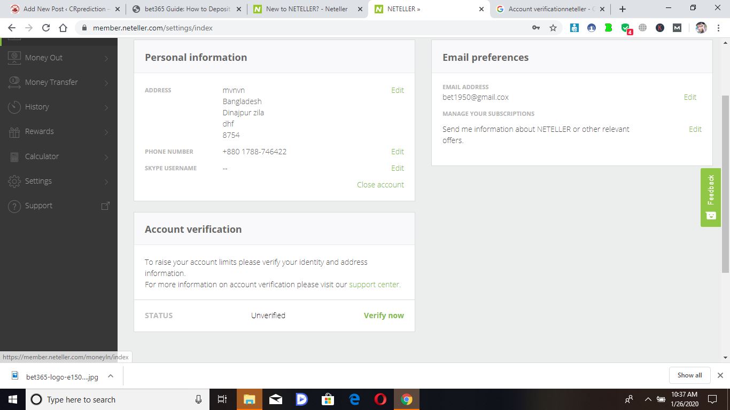Click the Calculator icon in sidebar
Viewport: 730px width, 410px height.
point(14,156)
